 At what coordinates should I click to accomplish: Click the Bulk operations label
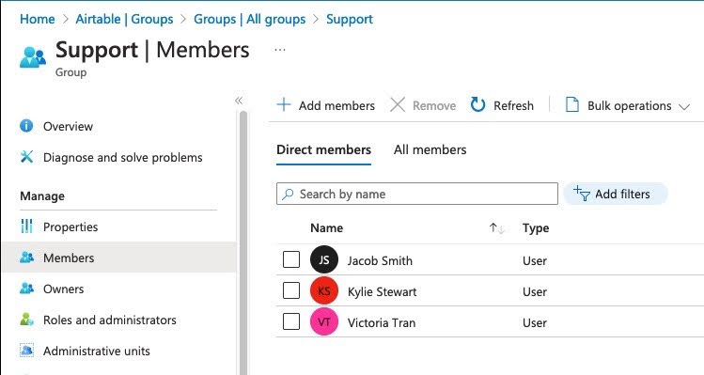pos(630,105)
